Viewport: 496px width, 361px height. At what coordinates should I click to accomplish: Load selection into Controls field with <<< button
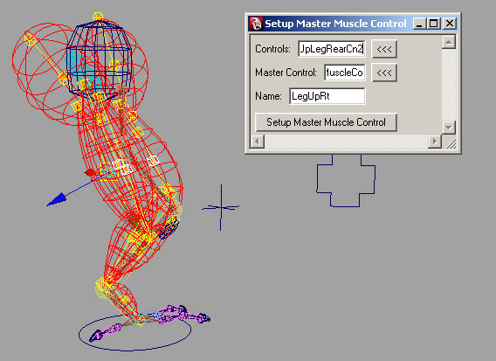point(384,49)
